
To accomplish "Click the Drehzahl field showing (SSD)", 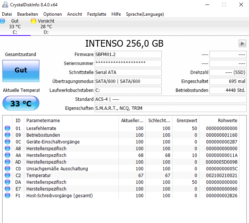I will pyautogui.click(x=228, y=72).
